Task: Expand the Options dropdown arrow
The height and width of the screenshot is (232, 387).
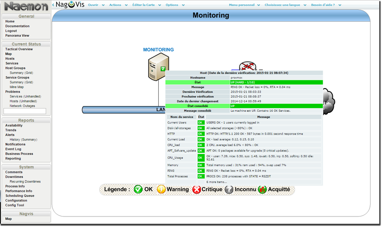Action: pos(183,5)
